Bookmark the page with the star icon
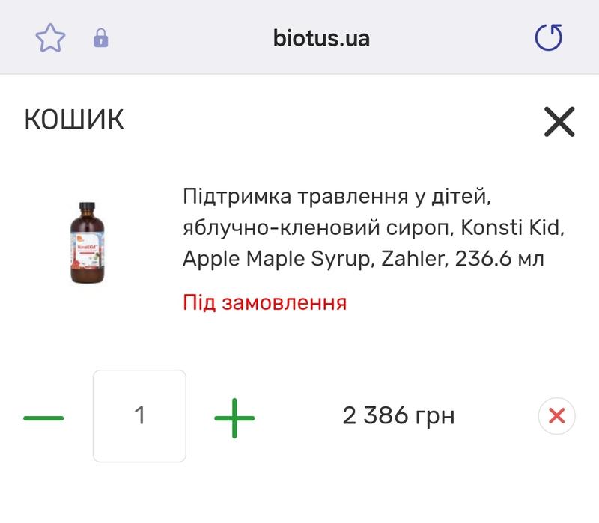The height and width of the screenshot is (523, 599). coord(50,37)
